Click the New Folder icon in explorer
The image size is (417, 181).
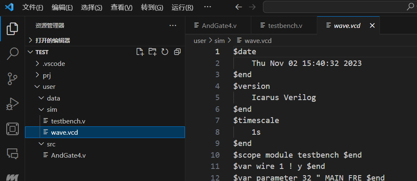pos(152,52)
